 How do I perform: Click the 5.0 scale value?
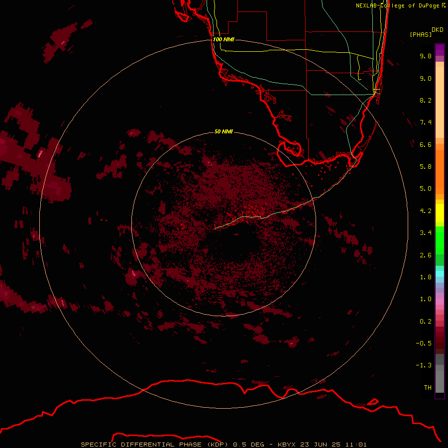coord(426,189)
